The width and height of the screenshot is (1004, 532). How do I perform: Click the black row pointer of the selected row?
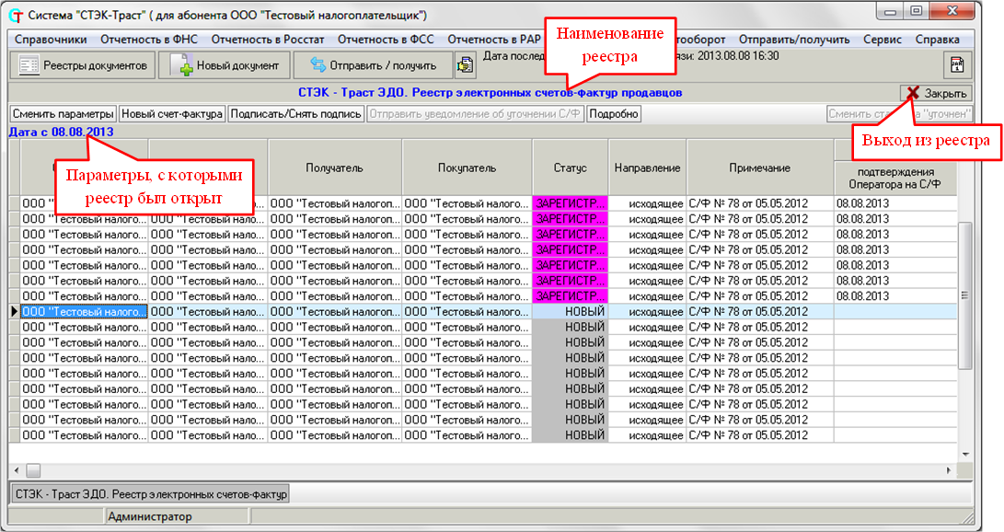coord(14,312)
